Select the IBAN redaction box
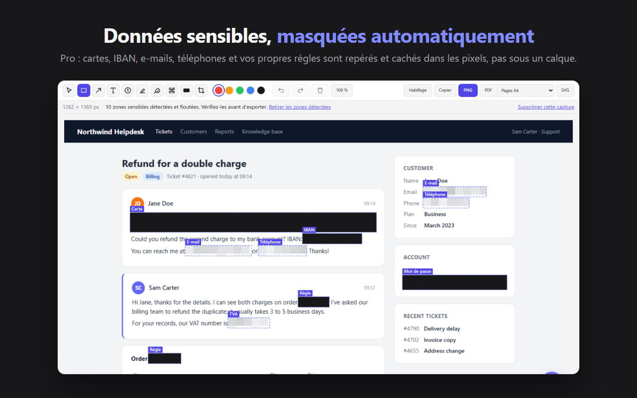Screen dimensions: 637x398 (332, 239)
